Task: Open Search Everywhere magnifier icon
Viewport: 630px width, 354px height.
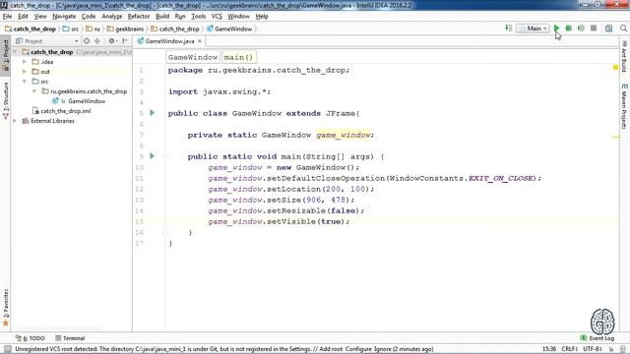Action: (x=623, y=29)
